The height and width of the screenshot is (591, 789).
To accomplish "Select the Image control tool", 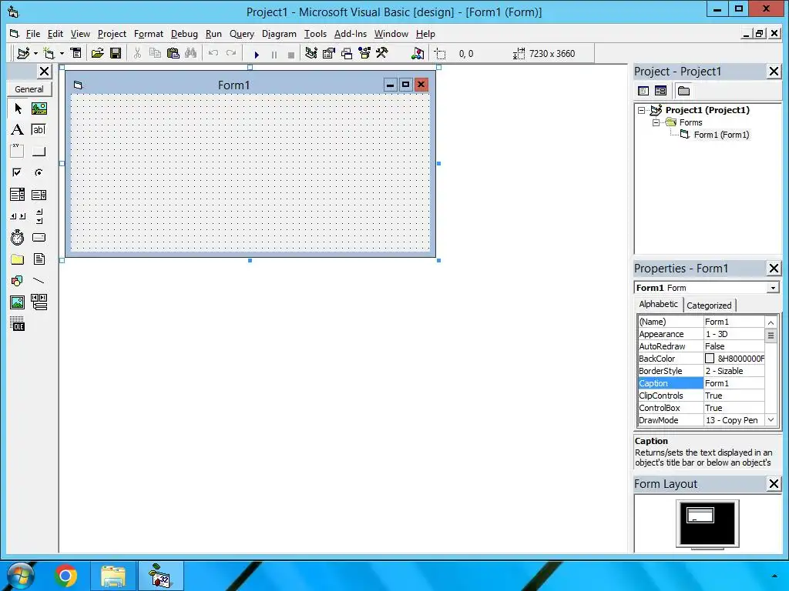I will coord(18,302).
